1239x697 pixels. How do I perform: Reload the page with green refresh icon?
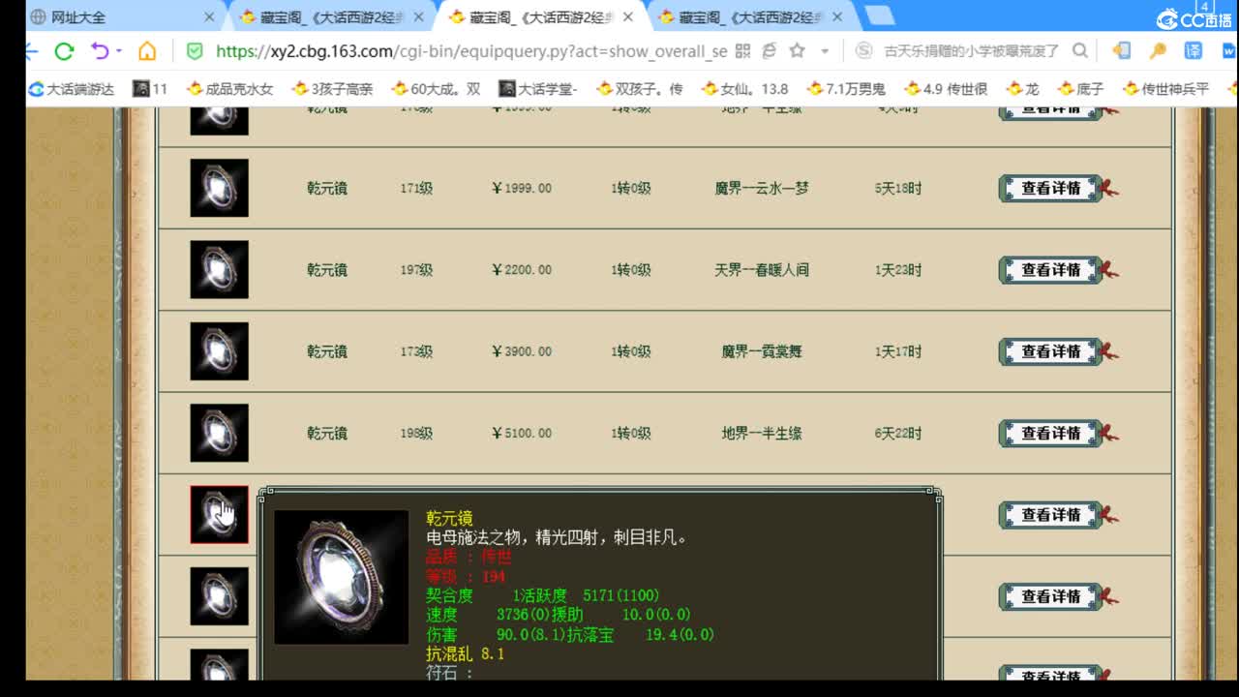click(x=64, y=51)
